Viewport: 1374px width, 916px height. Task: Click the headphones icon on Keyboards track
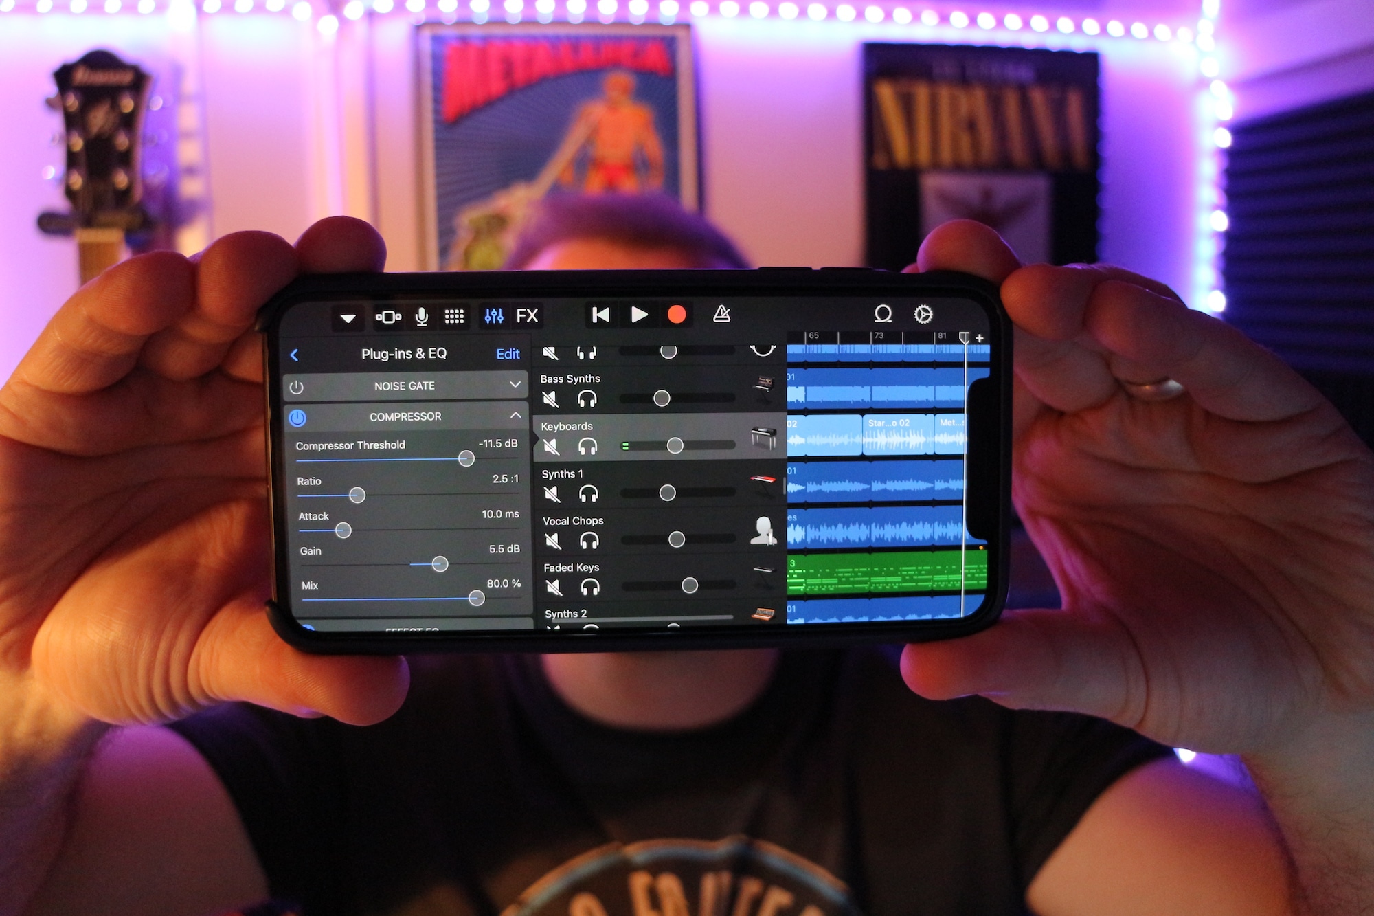[589, 446]
